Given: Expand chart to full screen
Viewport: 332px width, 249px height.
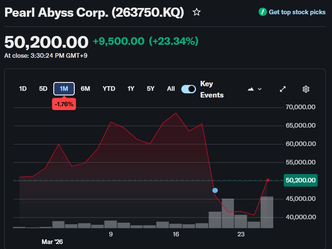Looking at the screenshot, I should click(283, 89).
